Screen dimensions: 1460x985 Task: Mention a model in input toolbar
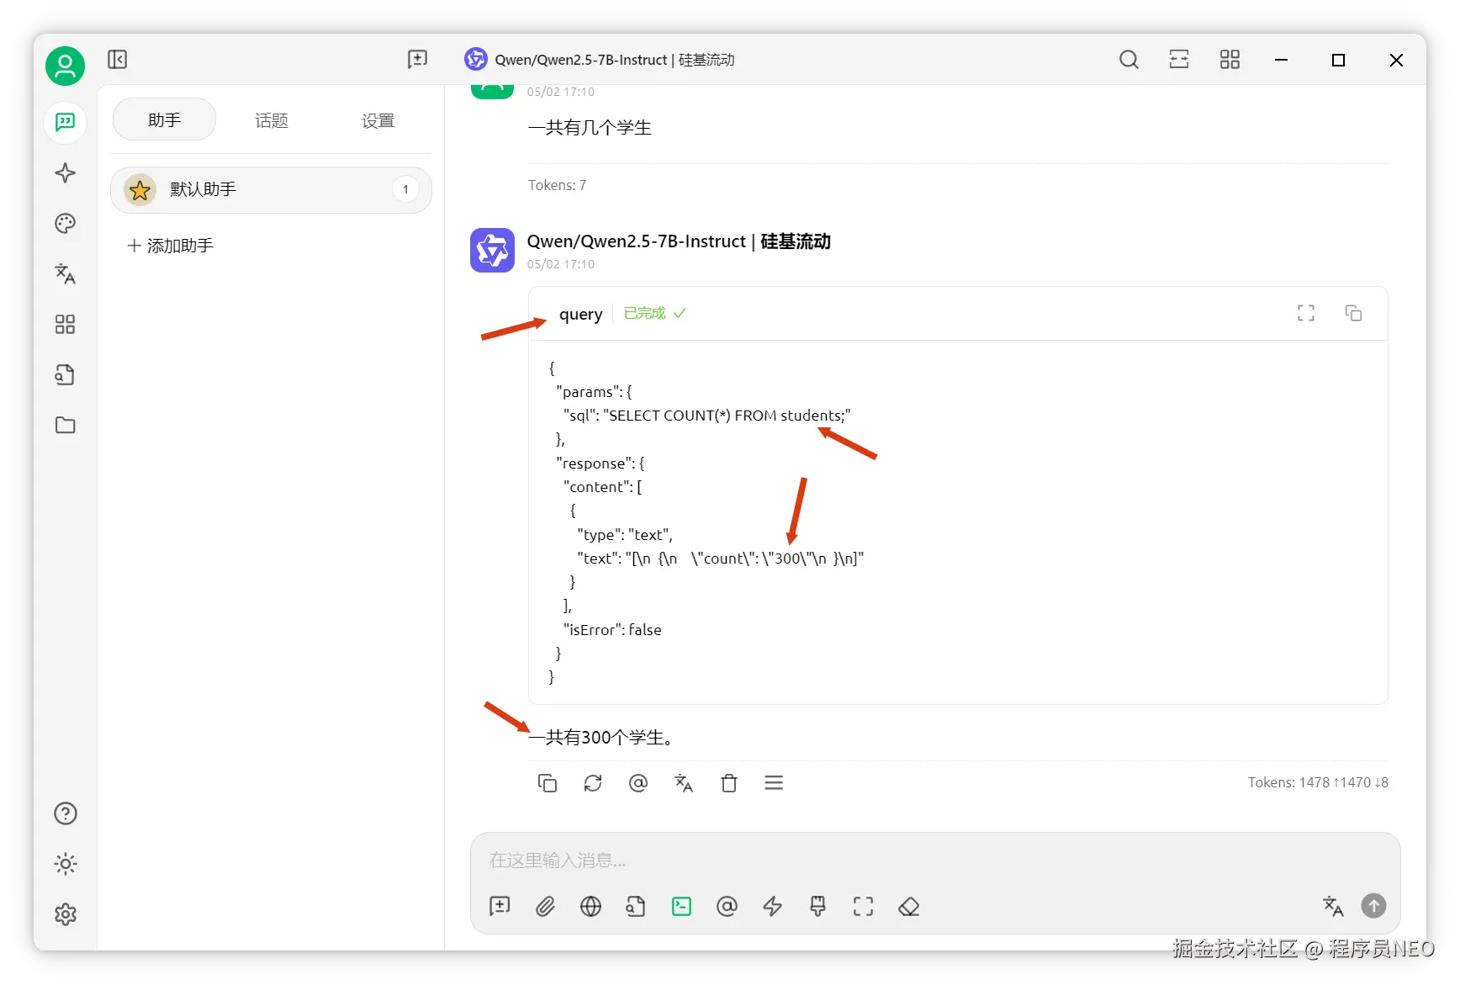pyautogui.click(x=727, y=906)
